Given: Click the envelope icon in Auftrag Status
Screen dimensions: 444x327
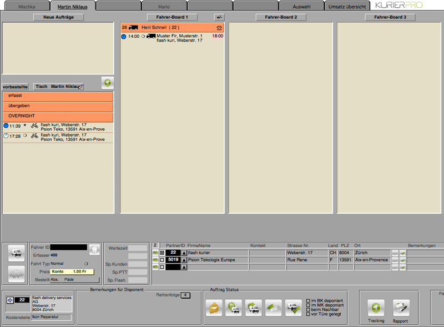Looking at the screenshot, I should tap(214, 308).
